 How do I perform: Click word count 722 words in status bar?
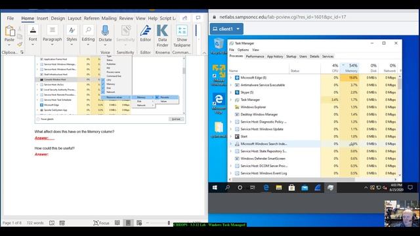click(x=35, y=223)
